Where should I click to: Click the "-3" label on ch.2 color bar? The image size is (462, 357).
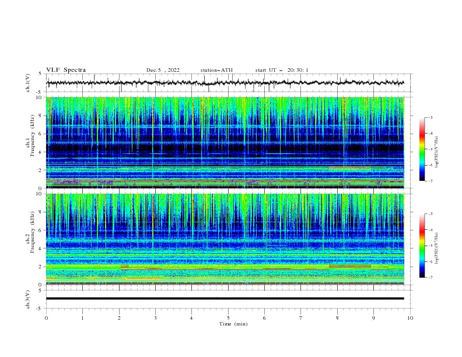[430, 214]
